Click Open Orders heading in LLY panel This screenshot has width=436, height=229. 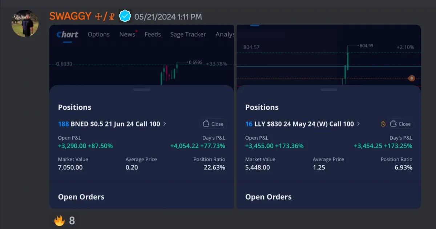pos(269,197)
